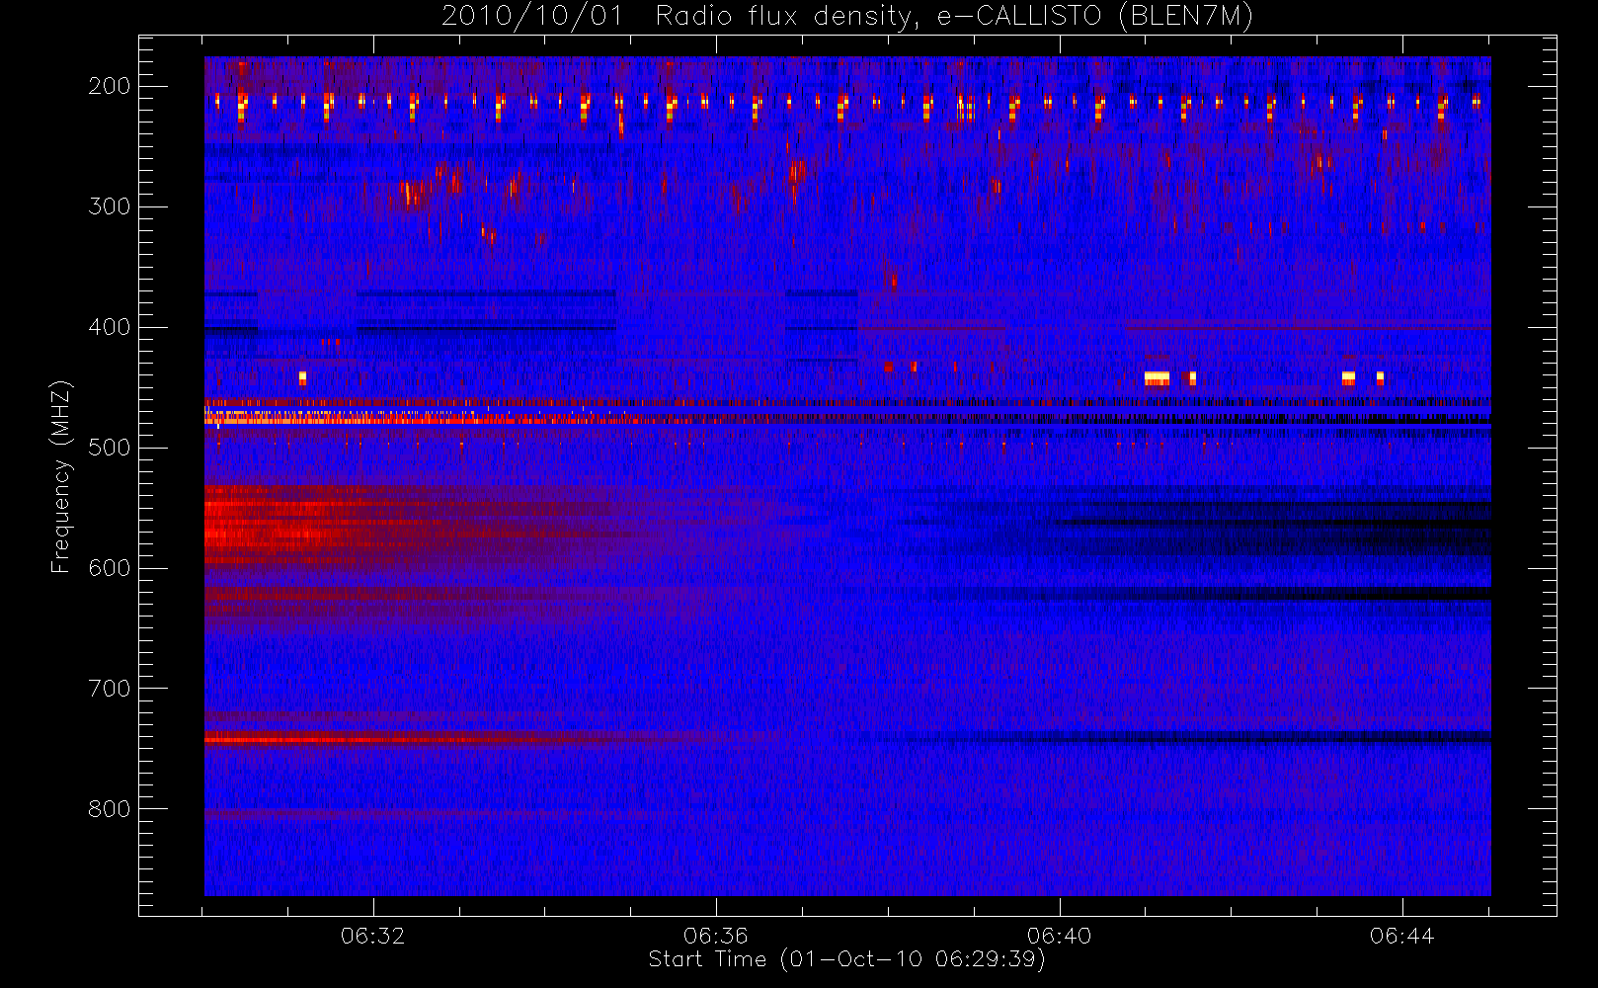Click the 06:36 time tick label
The image size is (1598, 988).
tap(716, 936)
